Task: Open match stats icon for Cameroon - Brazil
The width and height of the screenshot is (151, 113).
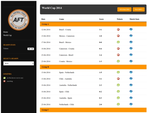Action: pyautogui.click(x=131, y=55)
